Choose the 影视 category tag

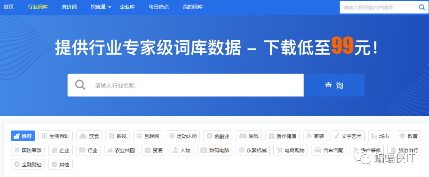117,136
